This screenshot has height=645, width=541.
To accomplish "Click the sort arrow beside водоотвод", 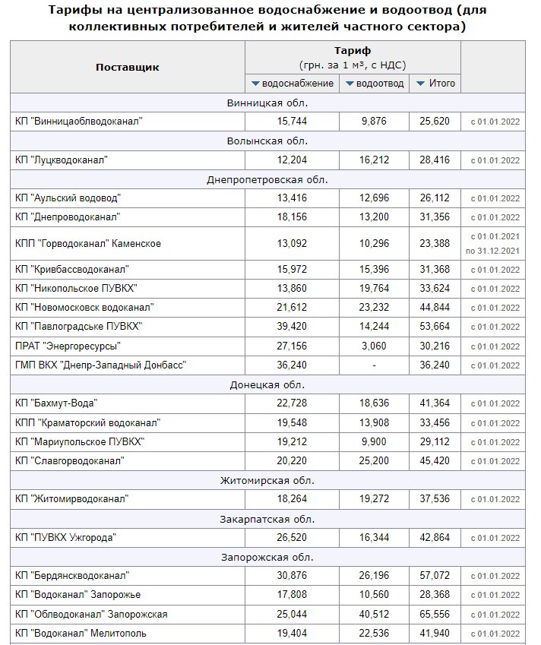I will [x=350, y=83].
